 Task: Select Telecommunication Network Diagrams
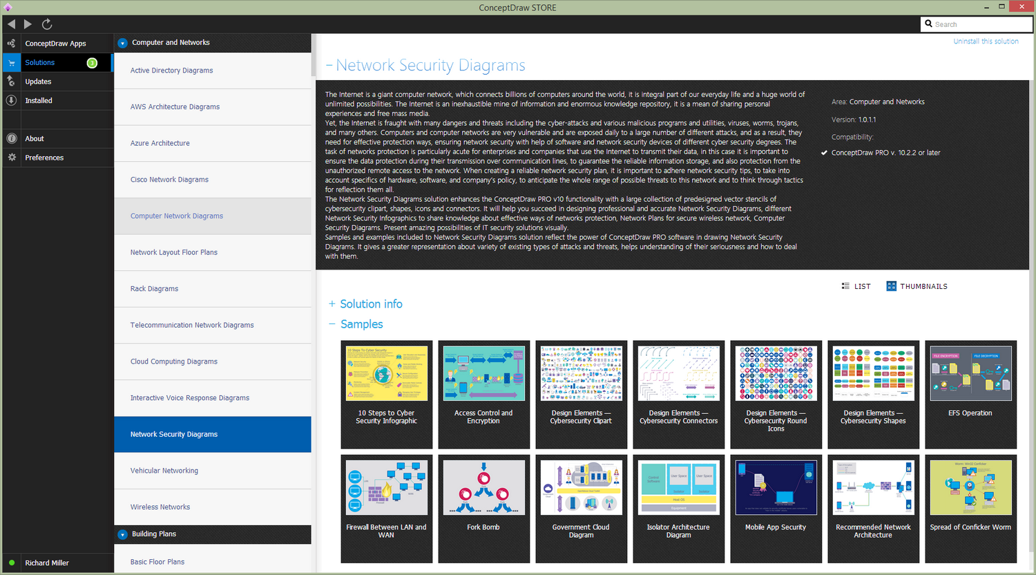point(213,326)
